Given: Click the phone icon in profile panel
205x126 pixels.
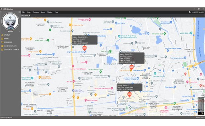Looking at the screenshot, I should pyautogui.click(x=2, y=42).
